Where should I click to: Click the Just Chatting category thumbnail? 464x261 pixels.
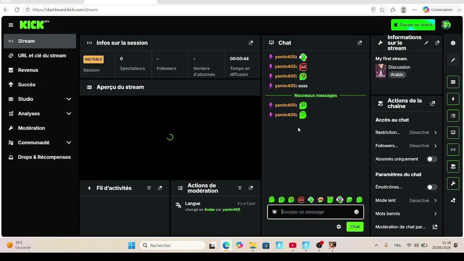[381, 71]
